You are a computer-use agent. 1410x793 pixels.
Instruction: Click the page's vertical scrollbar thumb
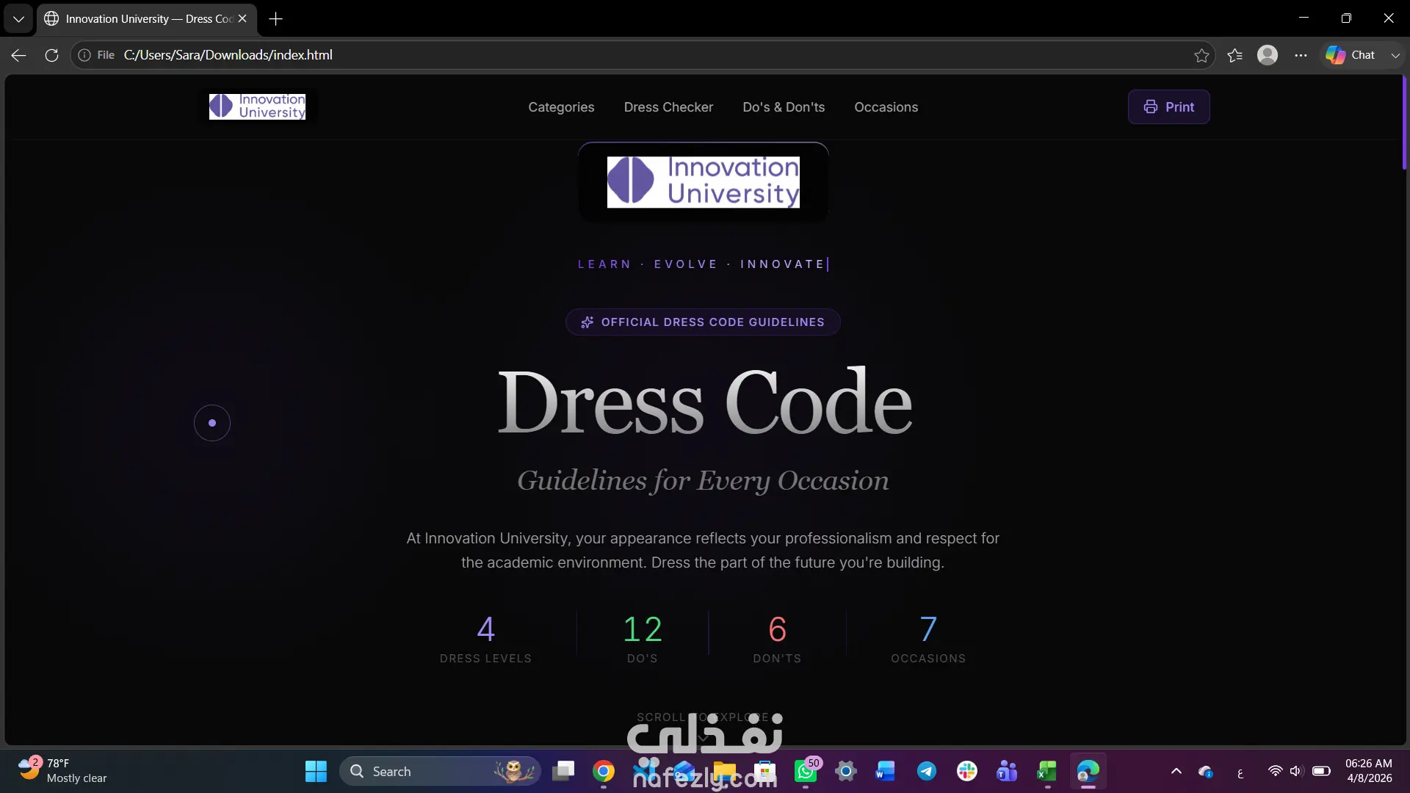[x=1404, y=123]
